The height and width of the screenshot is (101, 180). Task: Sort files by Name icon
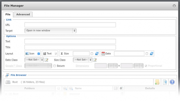[71, 88]
